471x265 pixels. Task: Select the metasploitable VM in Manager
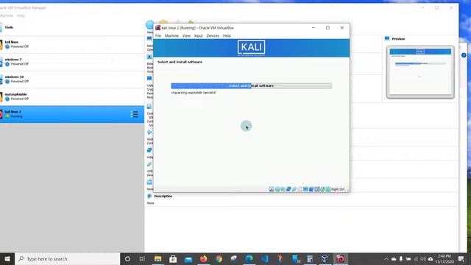72,96
